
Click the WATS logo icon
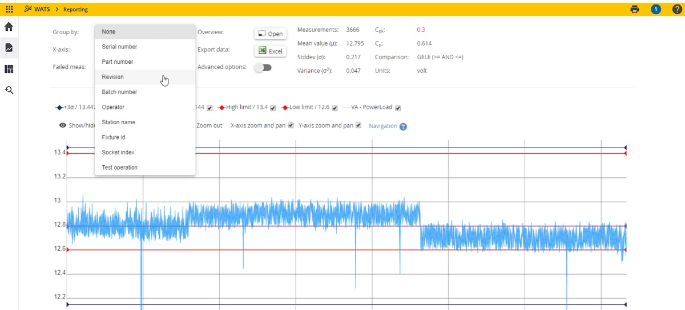[29, 9]
